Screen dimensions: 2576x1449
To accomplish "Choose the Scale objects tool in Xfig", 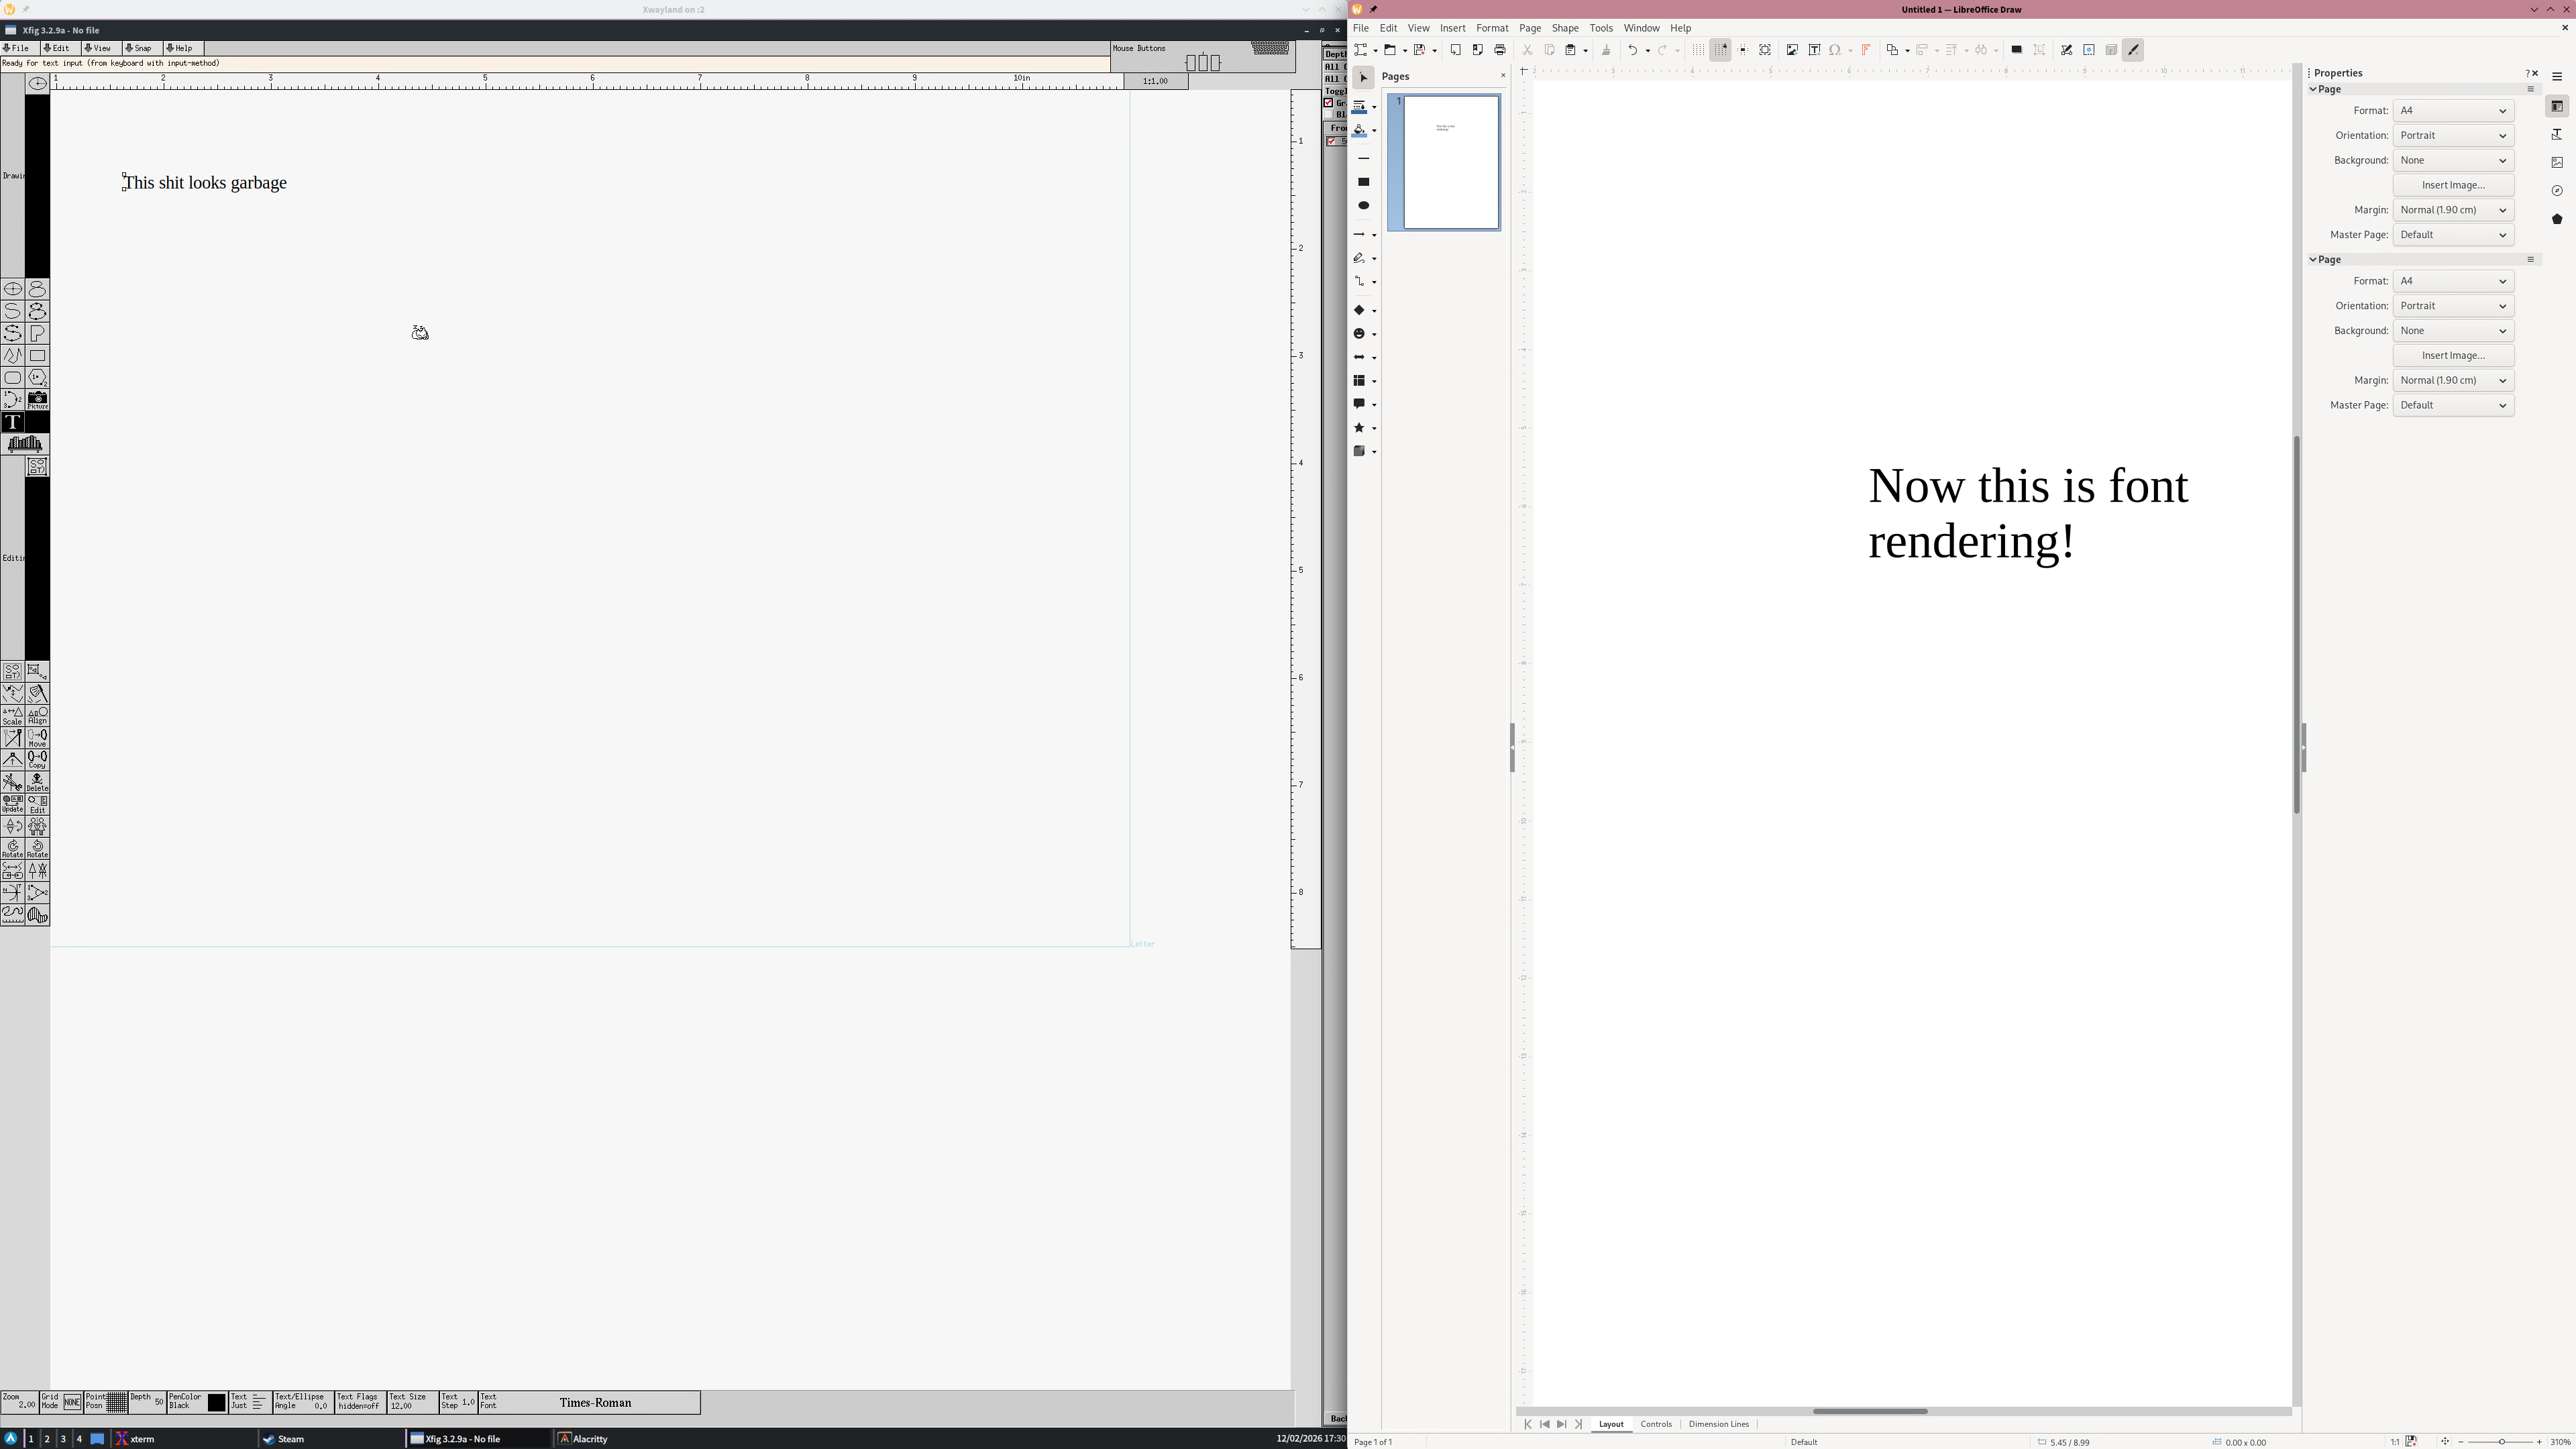I will [12, 716].
